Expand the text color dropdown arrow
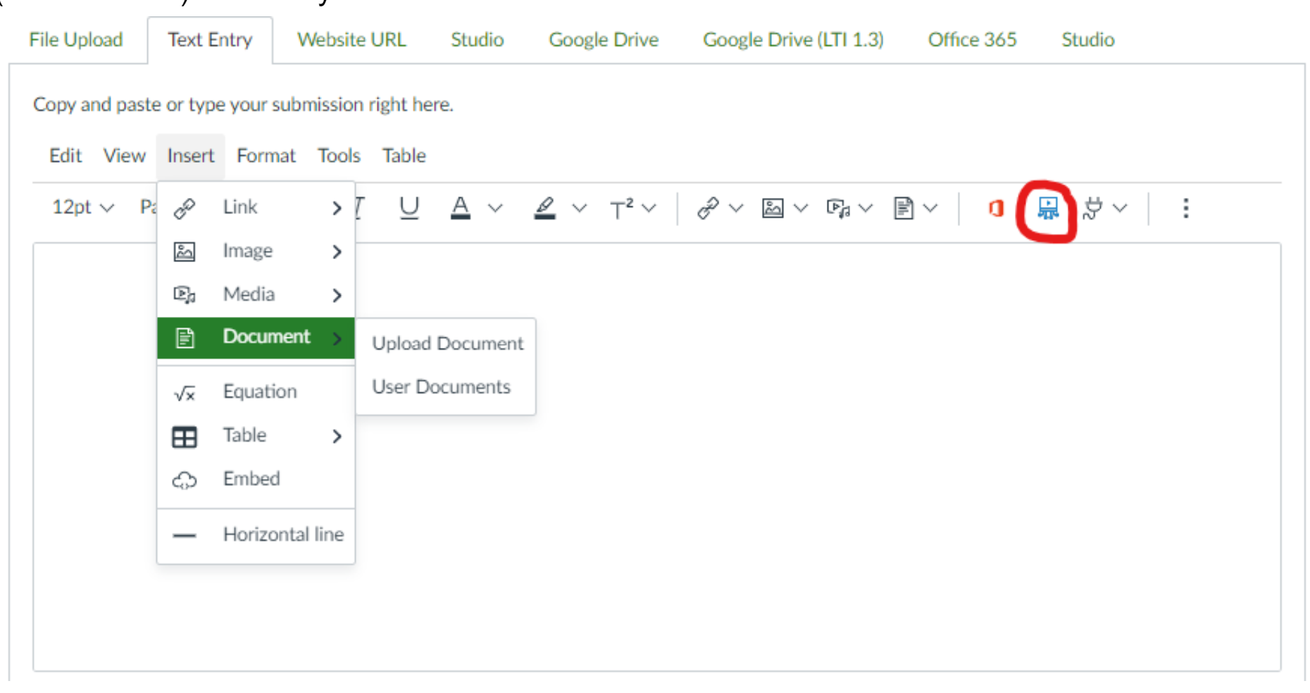The image size is (1310, 693). 496,208
